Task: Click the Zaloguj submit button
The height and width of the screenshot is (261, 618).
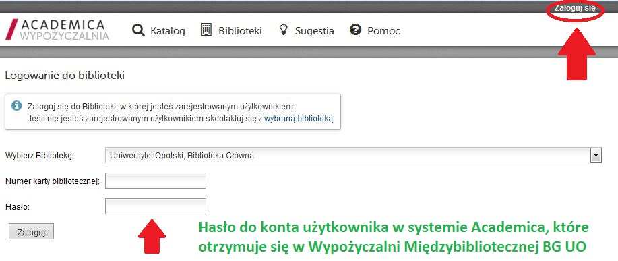Action: pos(31,232)
